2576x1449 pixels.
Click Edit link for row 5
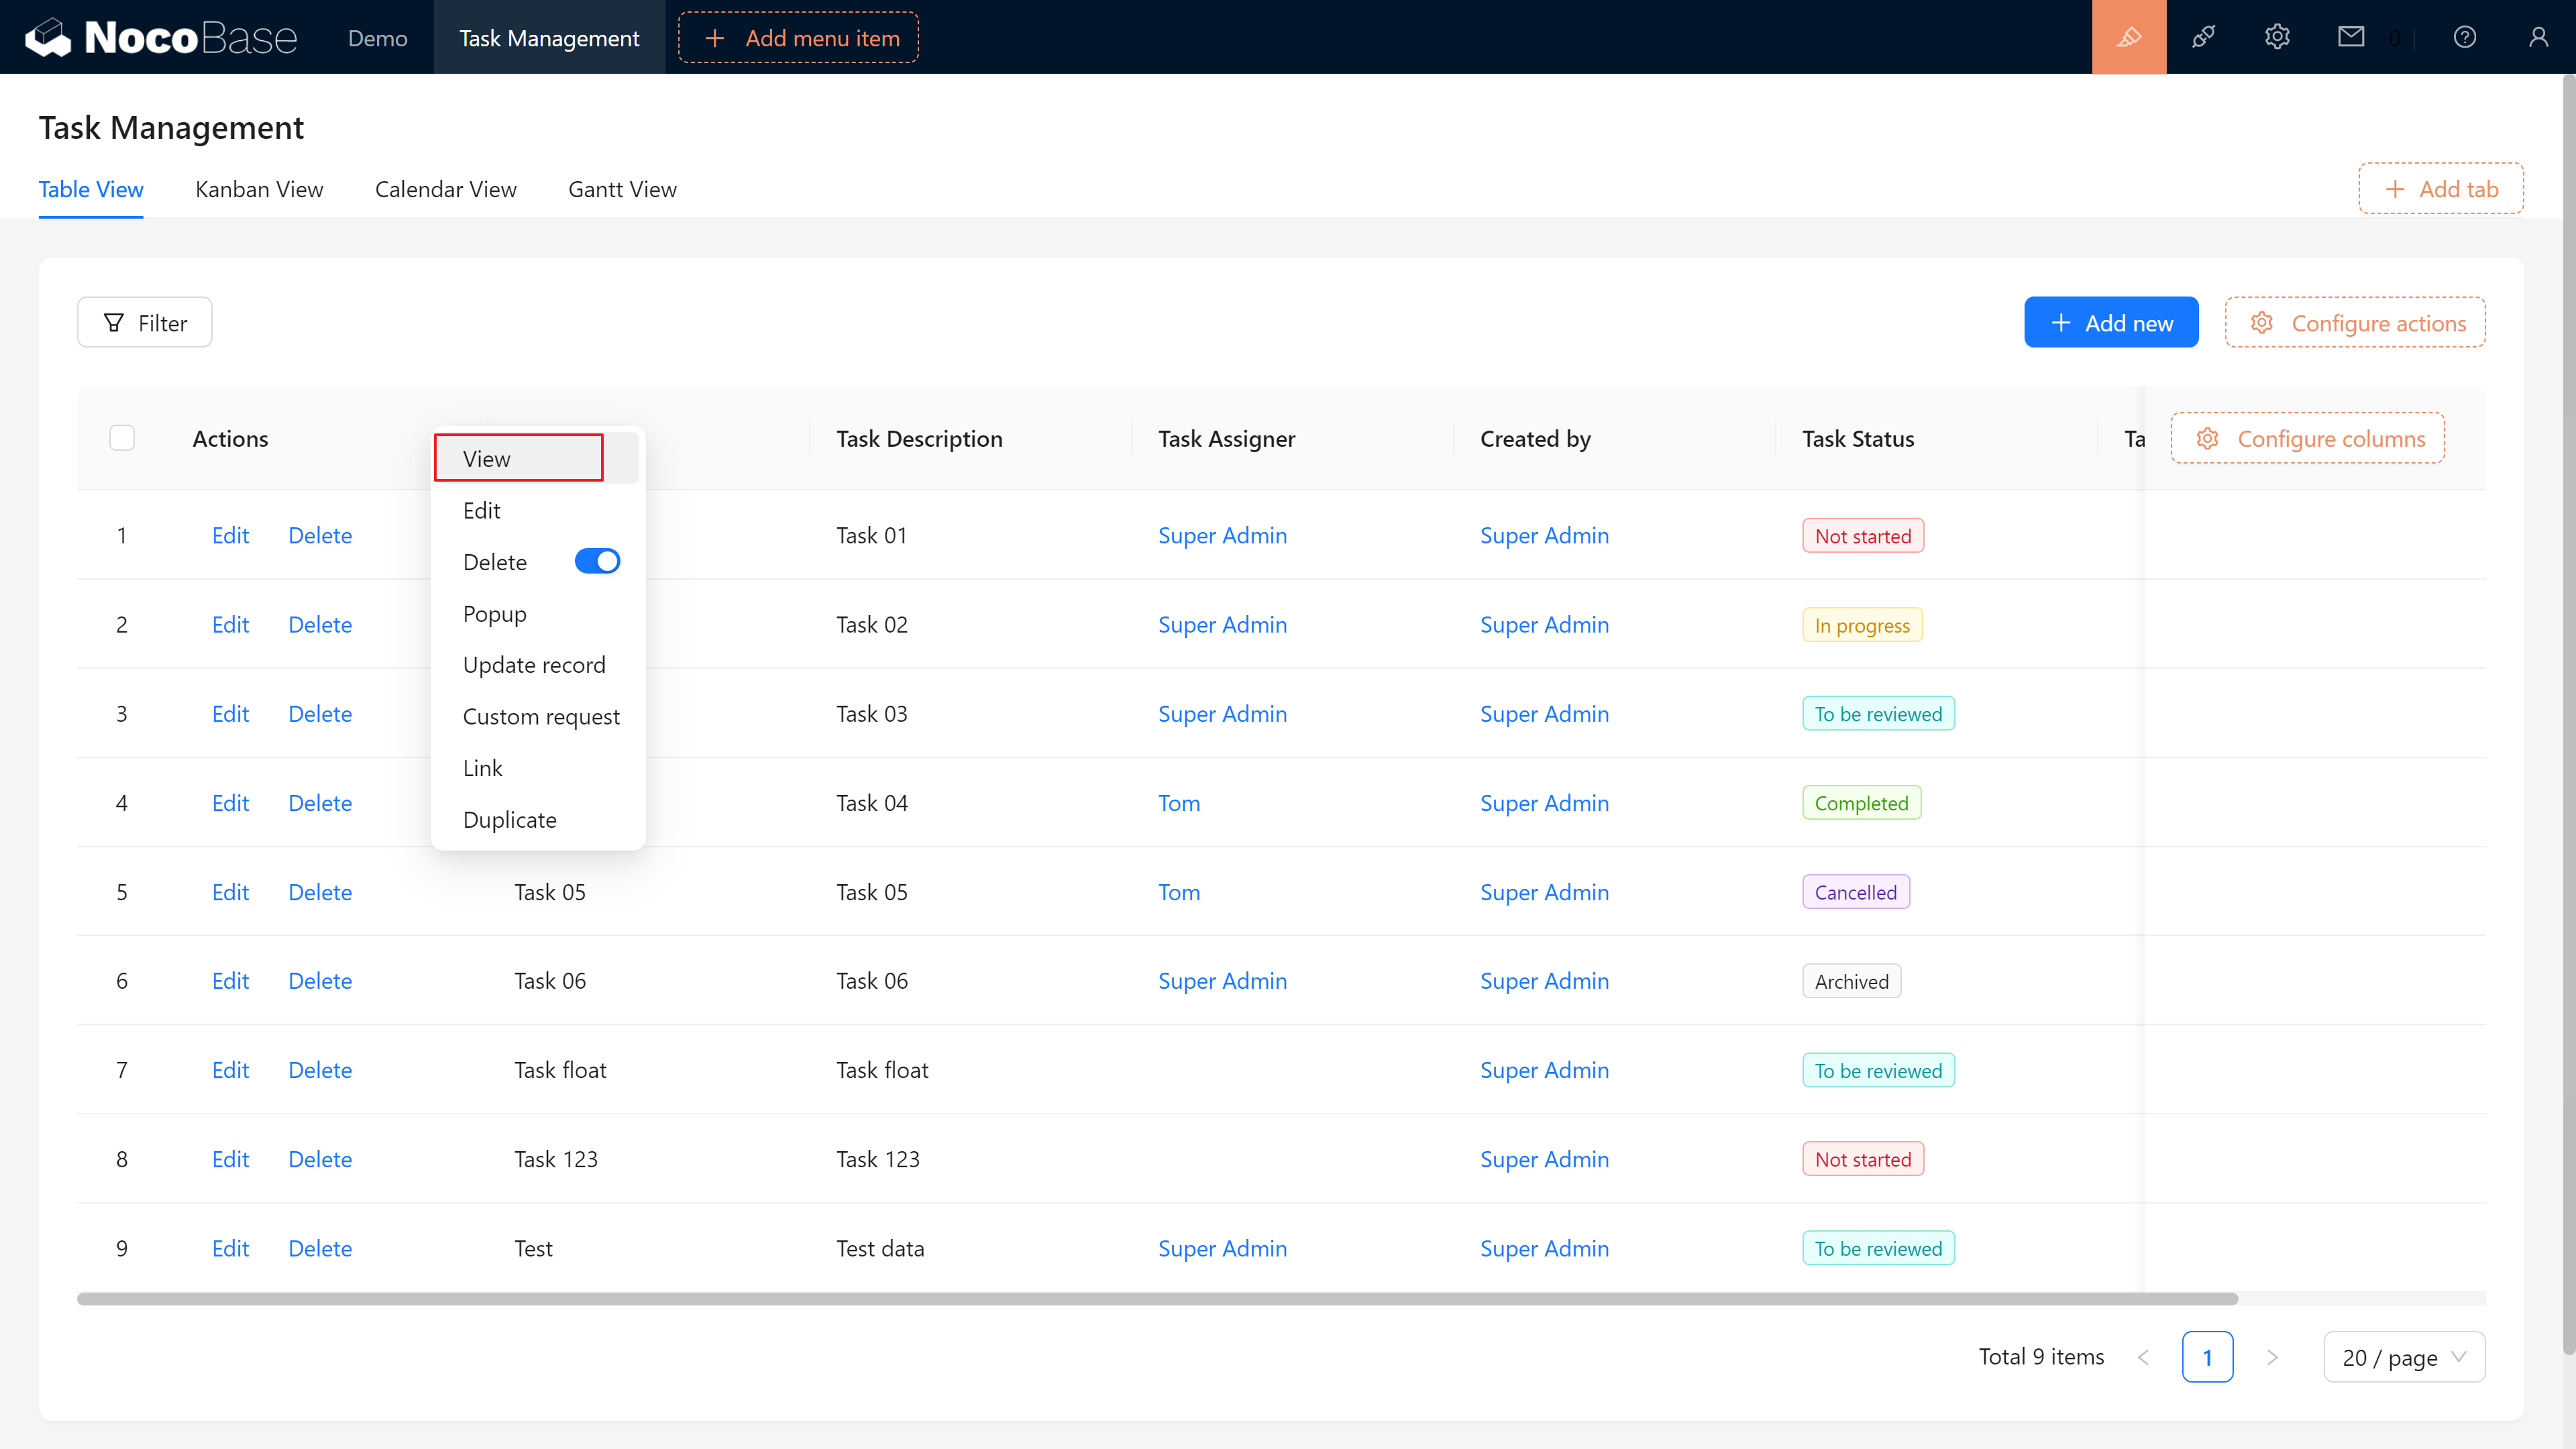(x=230, y=892)
